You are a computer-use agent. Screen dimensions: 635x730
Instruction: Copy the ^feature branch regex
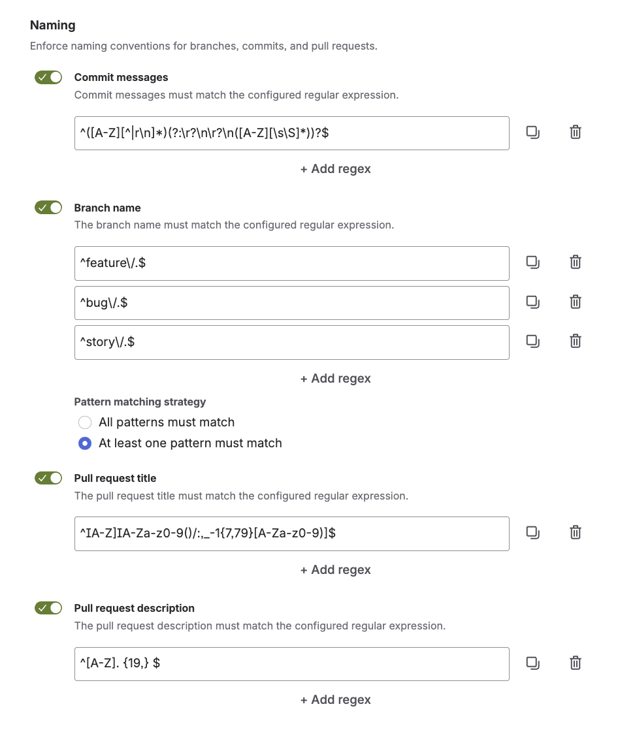pos(532,262)
